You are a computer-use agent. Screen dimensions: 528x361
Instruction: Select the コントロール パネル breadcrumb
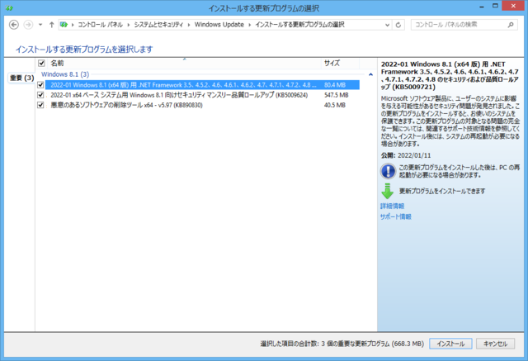click(x=101, y=25)
